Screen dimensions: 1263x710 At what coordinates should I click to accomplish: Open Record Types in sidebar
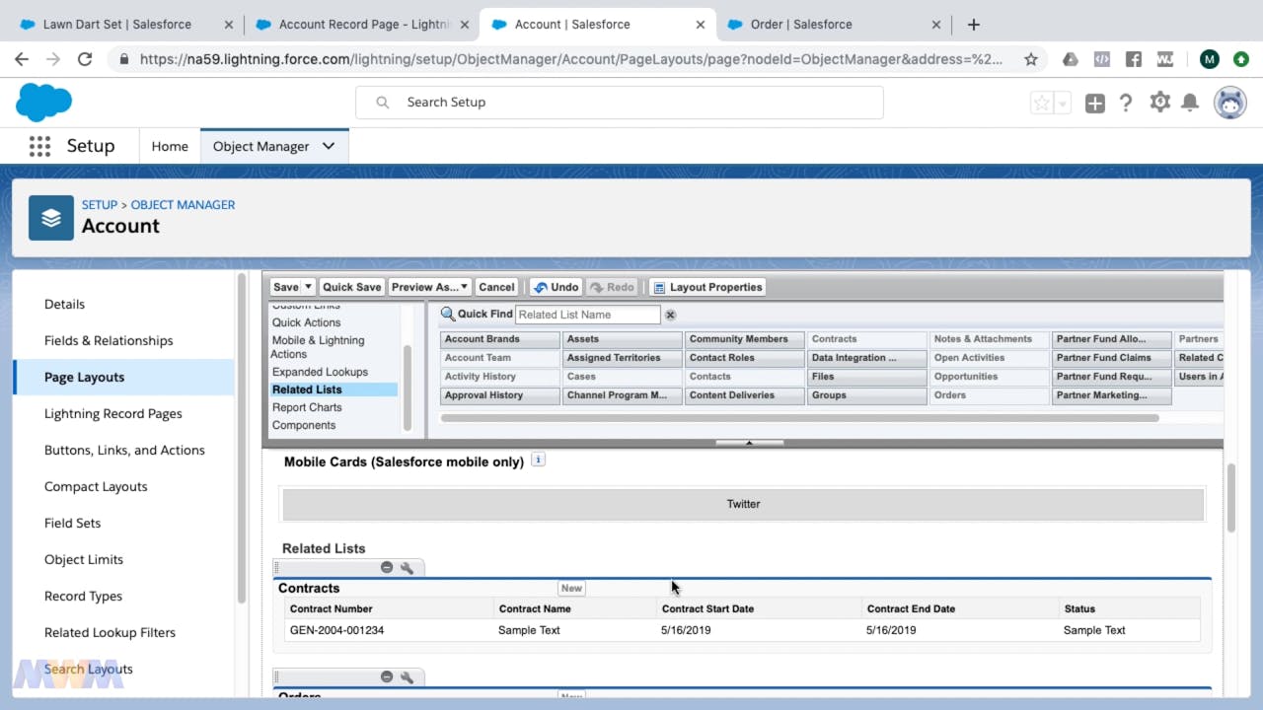click(83, 596)
